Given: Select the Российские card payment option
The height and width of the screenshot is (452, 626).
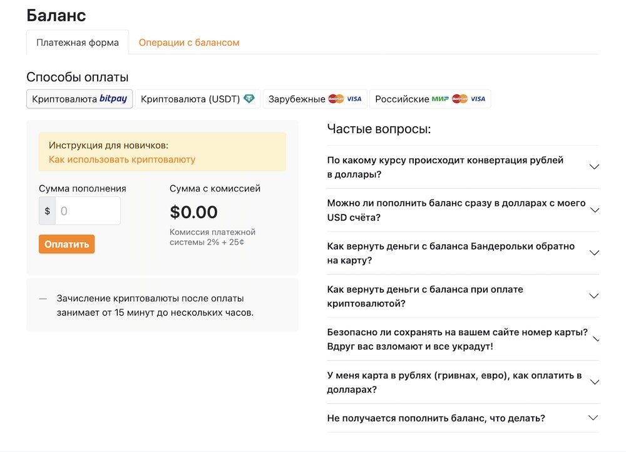Looking at the screenshot, I should click(430, 98).
